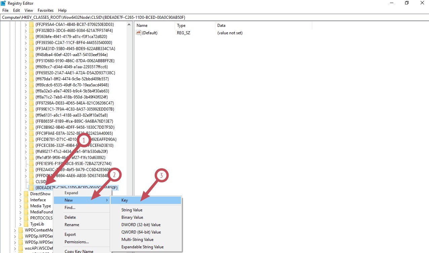This screenshot has height=253, width=429.
Task: Expand the WPDContextMenu tree node arrow
Action: (15, 230)
